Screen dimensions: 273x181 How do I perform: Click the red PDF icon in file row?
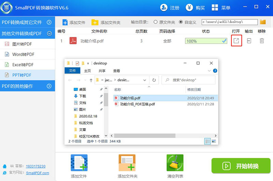coord(73,41)
